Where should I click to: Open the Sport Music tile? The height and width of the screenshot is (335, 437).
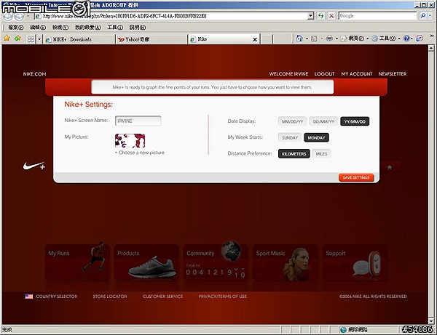pyautogui.click(x=285, y=263)
